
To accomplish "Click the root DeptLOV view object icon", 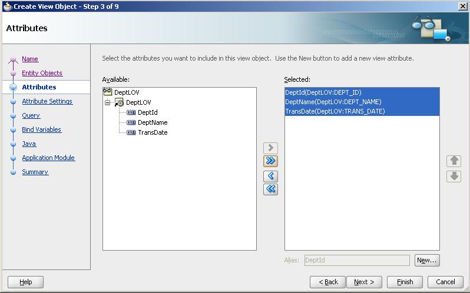I will pyautogui.click(x=107, y=92).
